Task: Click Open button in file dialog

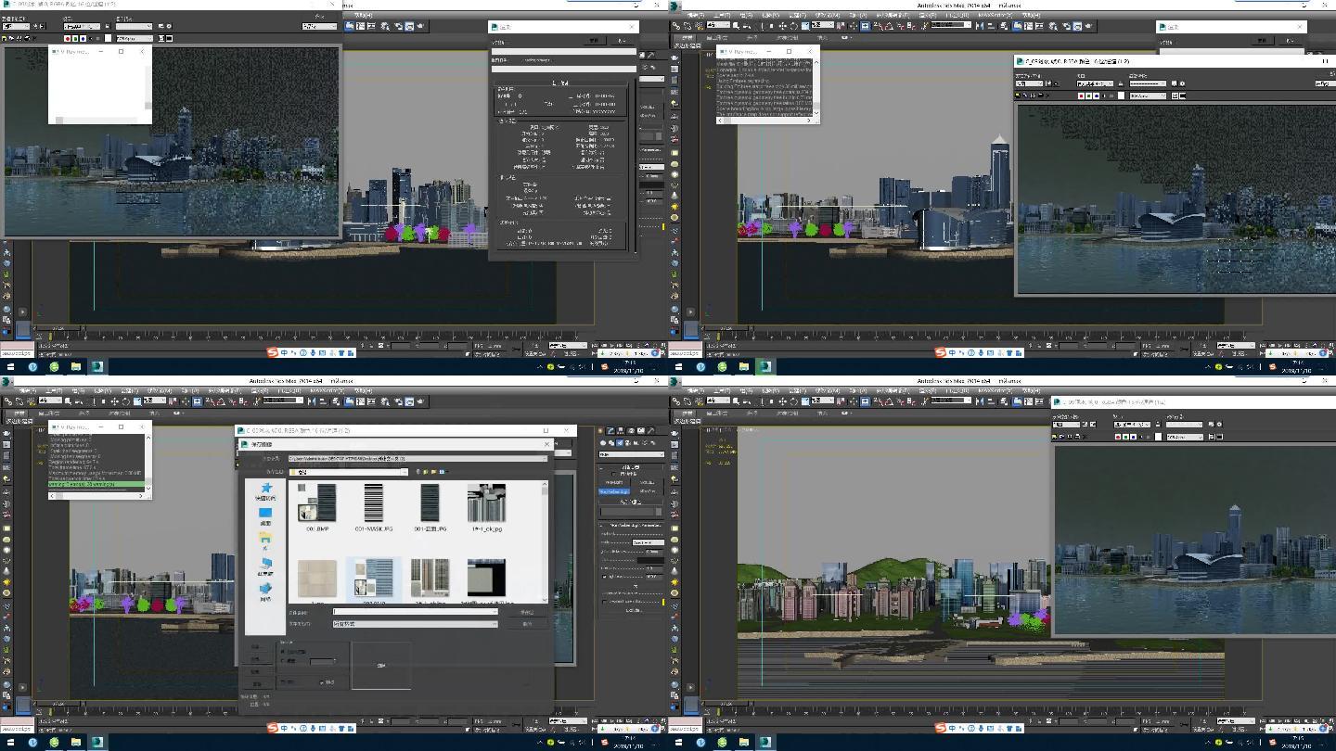Action: point(527,612)
